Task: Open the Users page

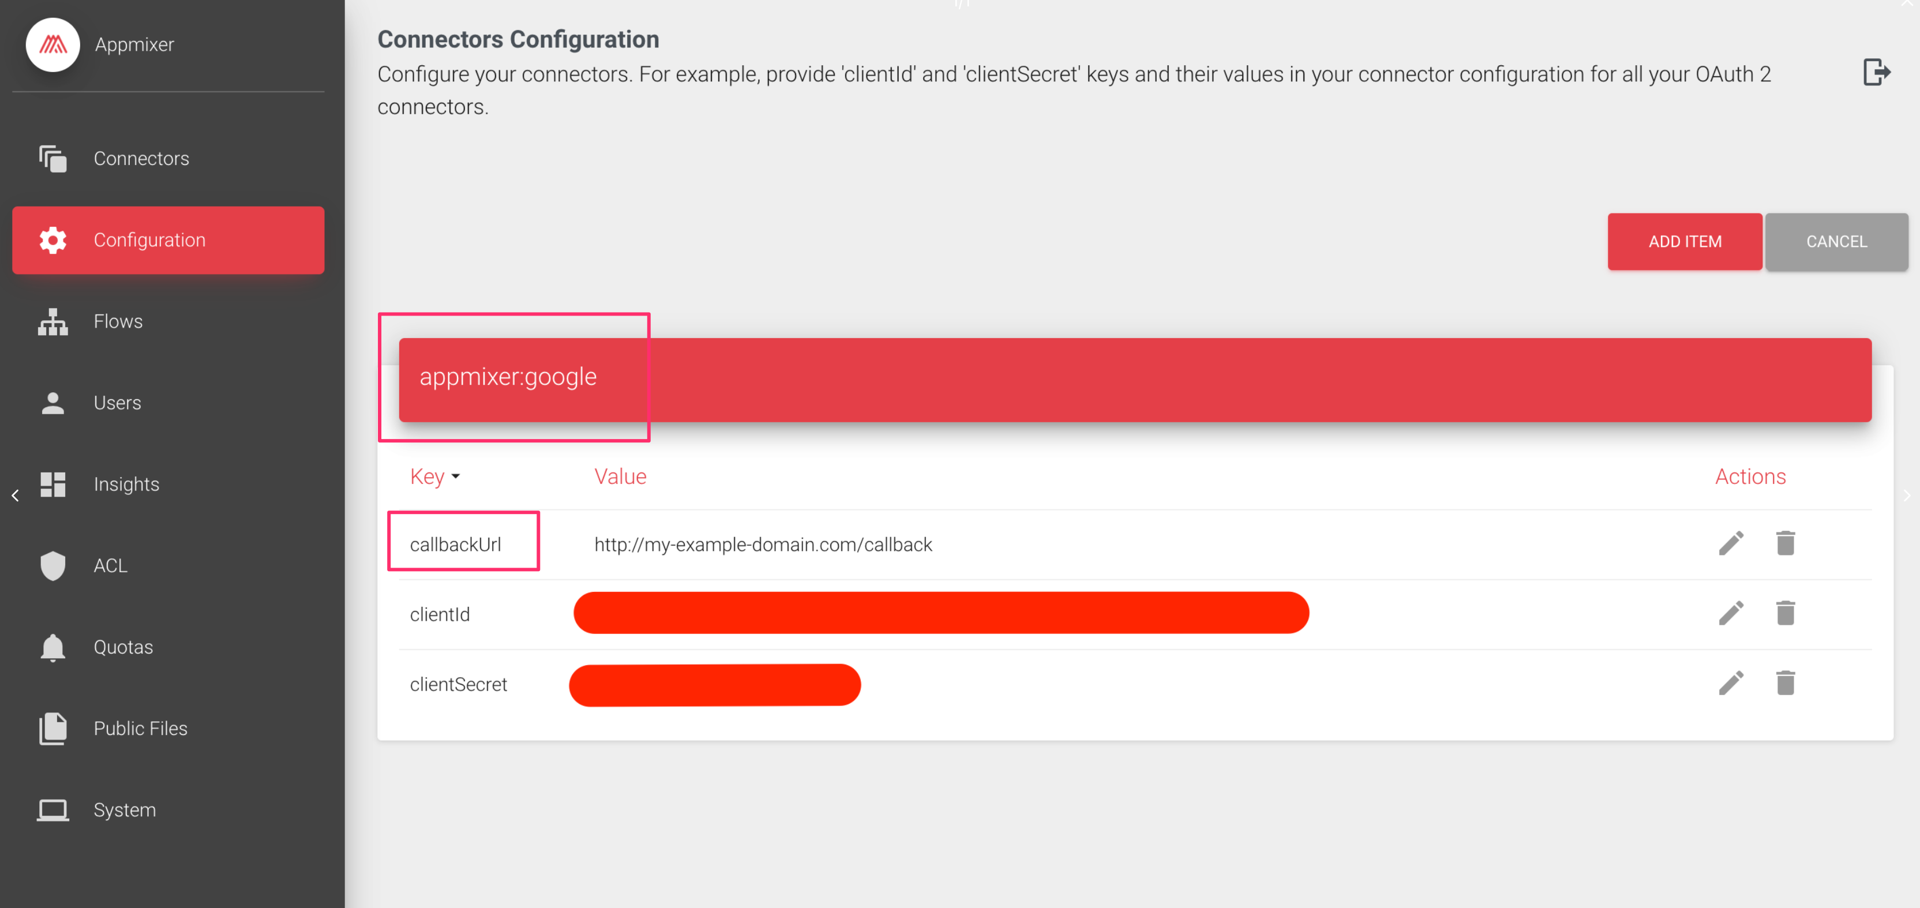Action: coord(117,403)
